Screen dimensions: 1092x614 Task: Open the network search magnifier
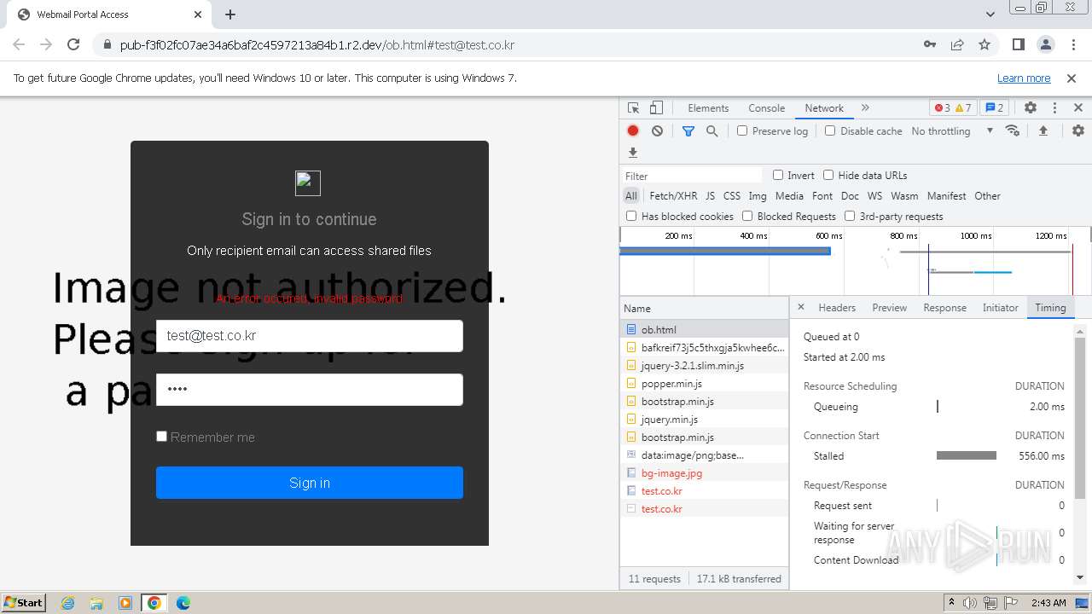[712, 131]
